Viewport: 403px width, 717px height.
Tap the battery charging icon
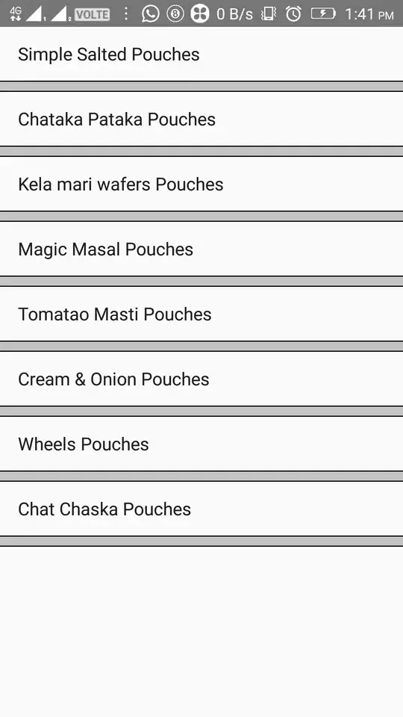323,13
